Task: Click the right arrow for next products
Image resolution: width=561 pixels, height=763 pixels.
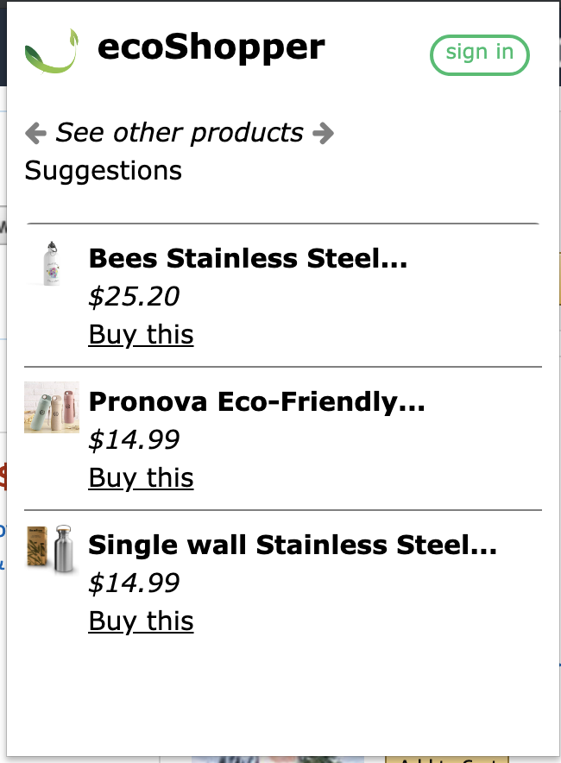Action: (323, 133)
